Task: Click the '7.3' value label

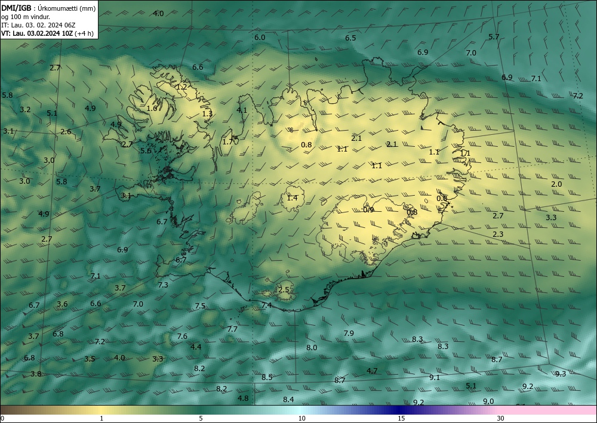Action: (163, 285)
